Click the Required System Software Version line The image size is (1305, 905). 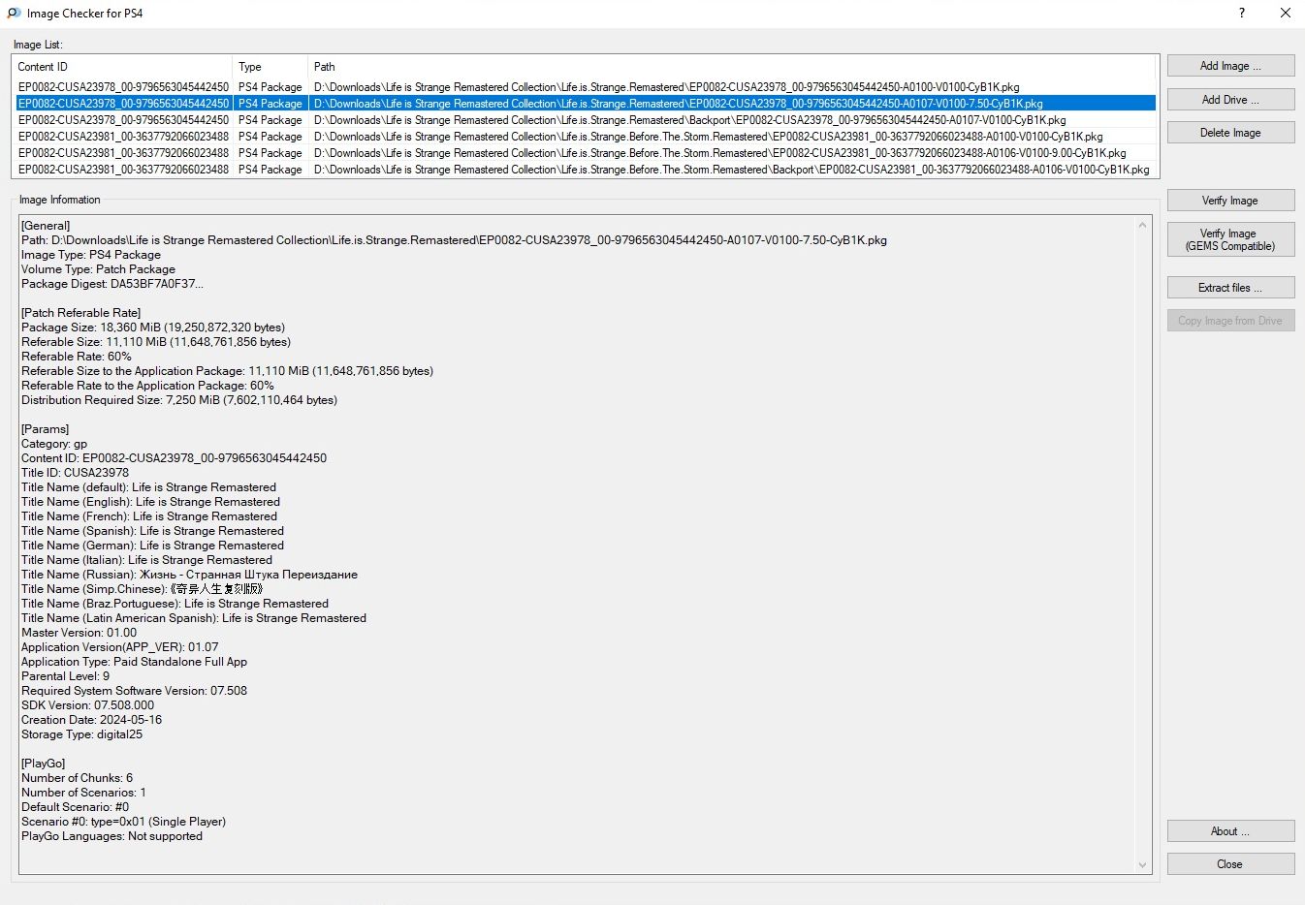coord(134,691)
